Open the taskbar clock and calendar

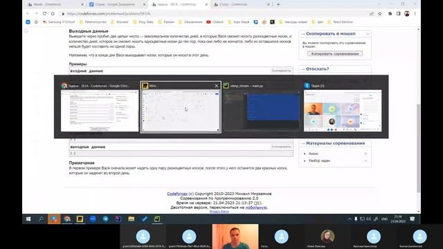point(398,219)
